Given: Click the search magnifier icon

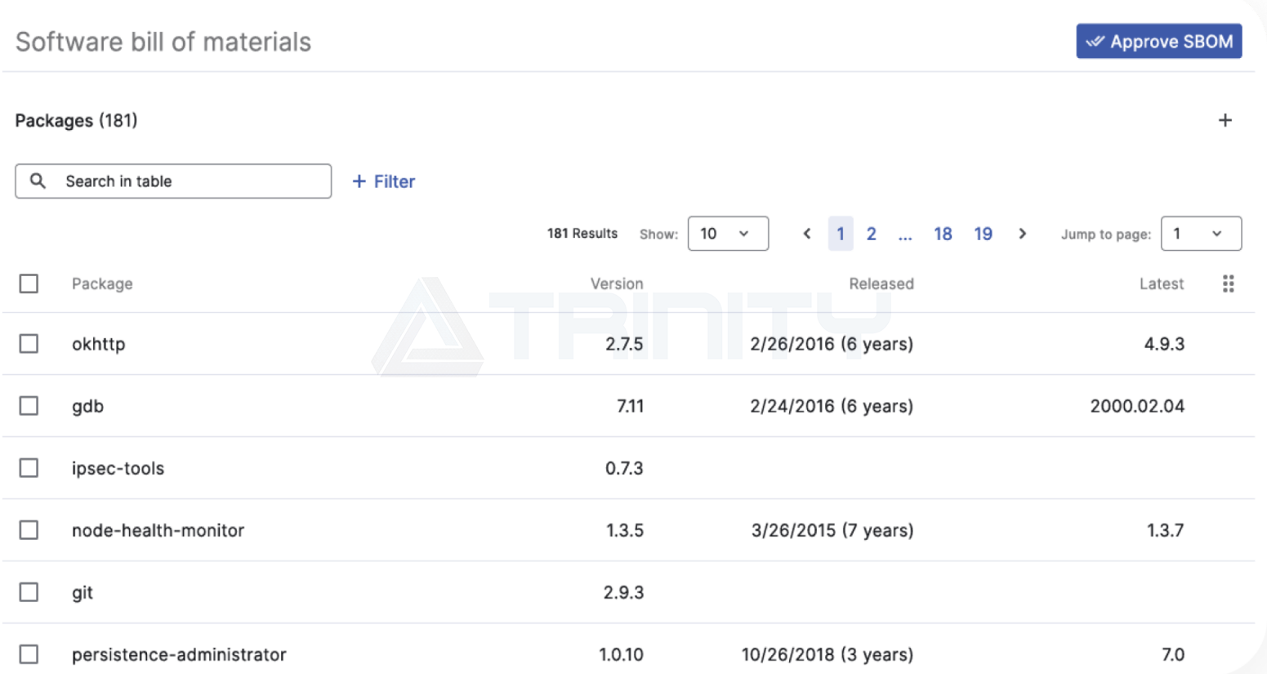Looking at the screenshot, I should pos(38,181).
